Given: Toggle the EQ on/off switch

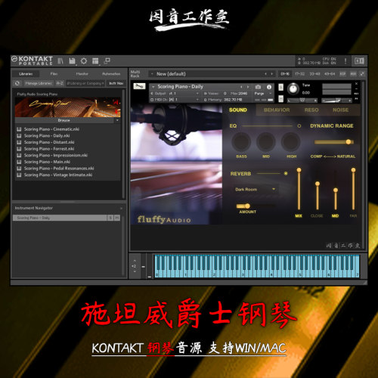Looking at the screenshot, I should tap(299, 125).
